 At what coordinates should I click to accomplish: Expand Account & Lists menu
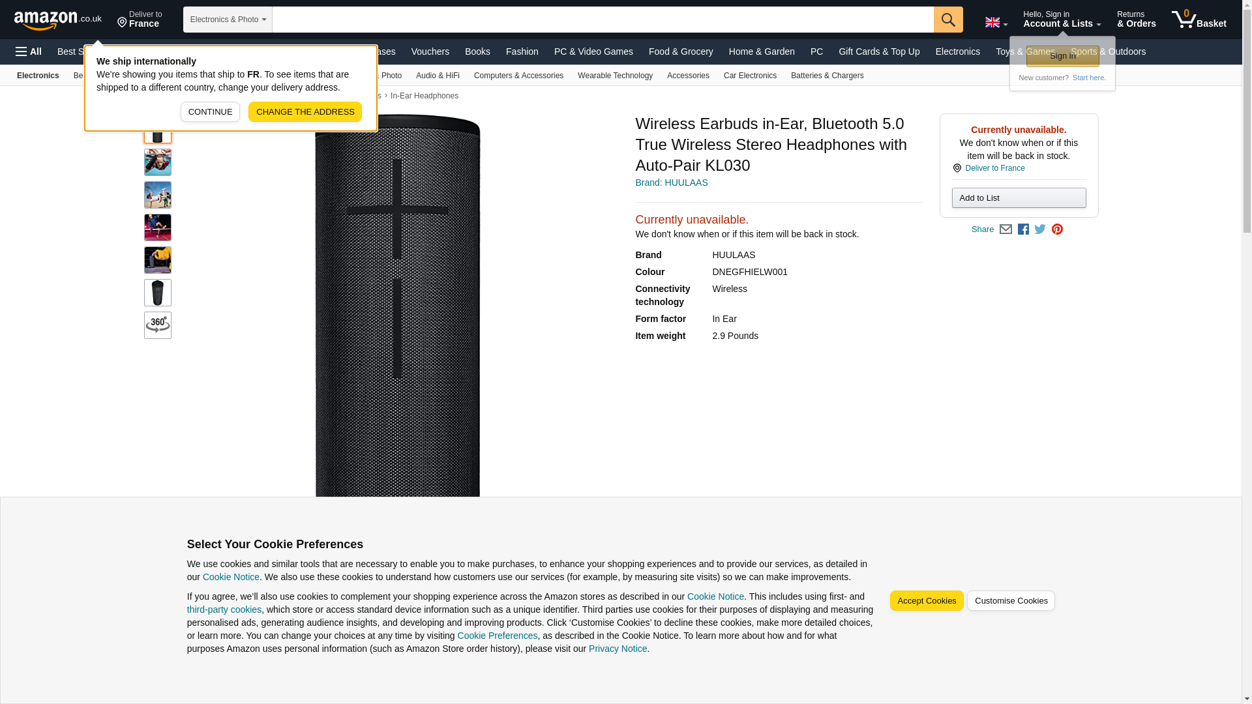[x=1062, y=20]
